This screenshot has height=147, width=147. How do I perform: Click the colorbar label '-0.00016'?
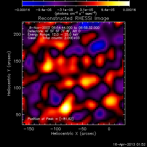tap(22, 10)
